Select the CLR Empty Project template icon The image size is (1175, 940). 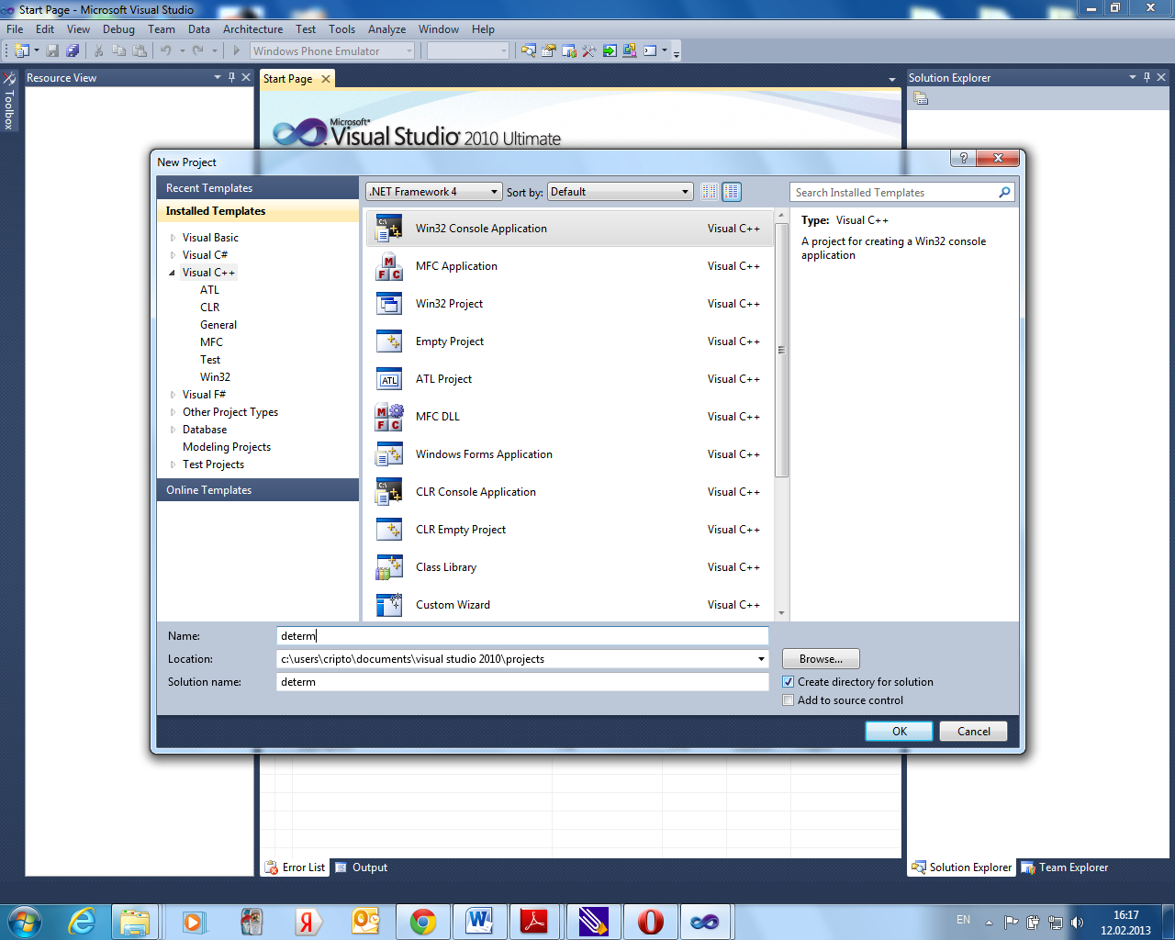coord(389,530)
